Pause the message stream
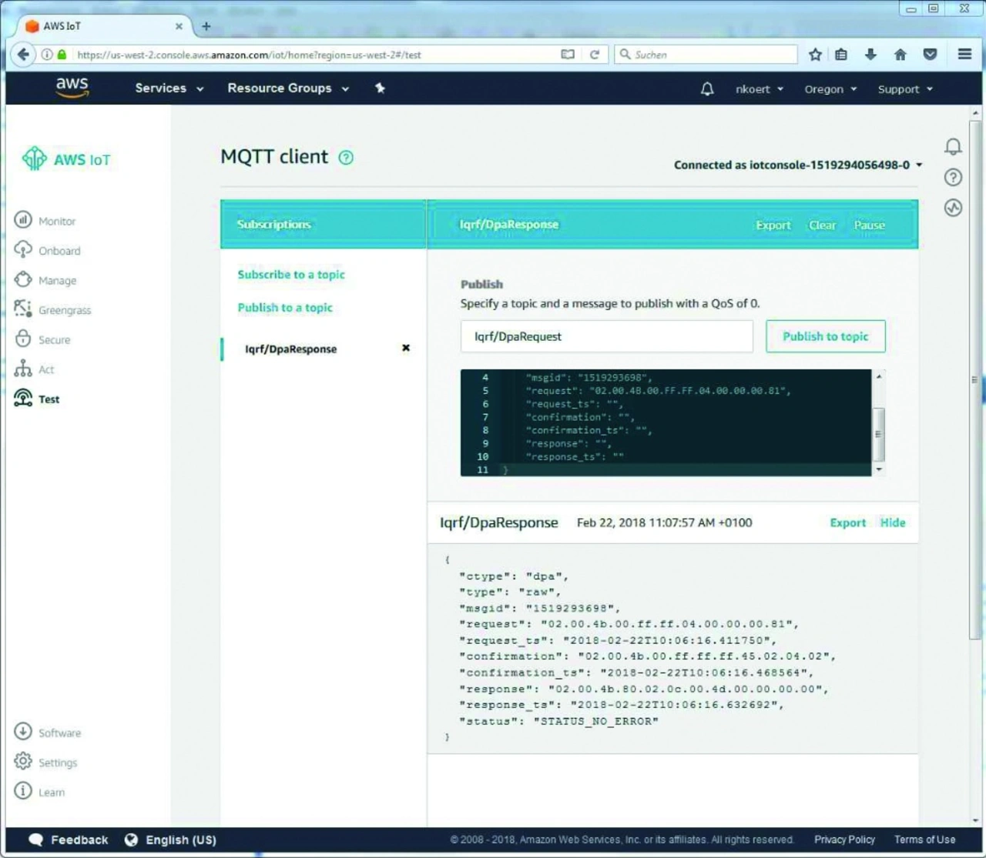Screen dimensions: 986x858 pos(869,225)
